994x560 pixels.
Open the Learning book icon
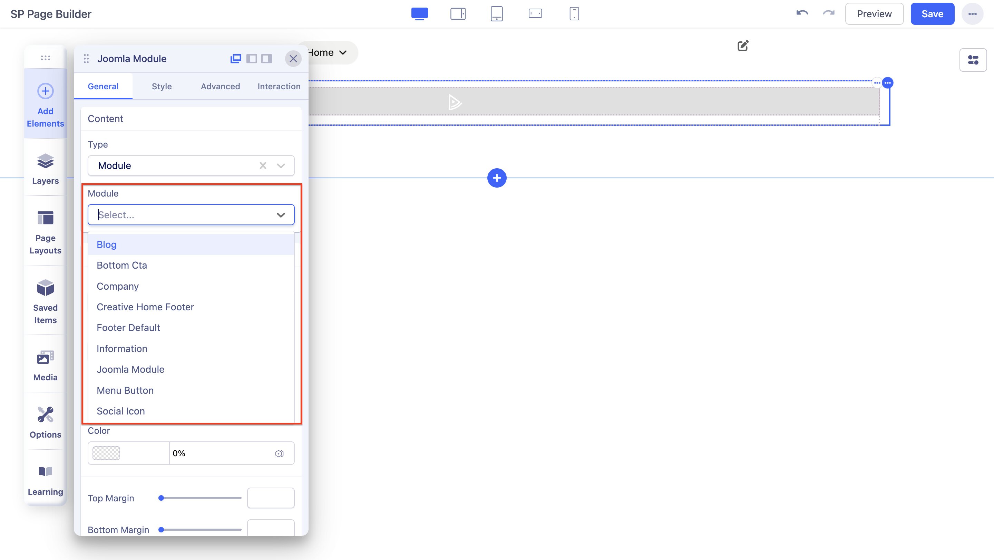click(45, 472)
